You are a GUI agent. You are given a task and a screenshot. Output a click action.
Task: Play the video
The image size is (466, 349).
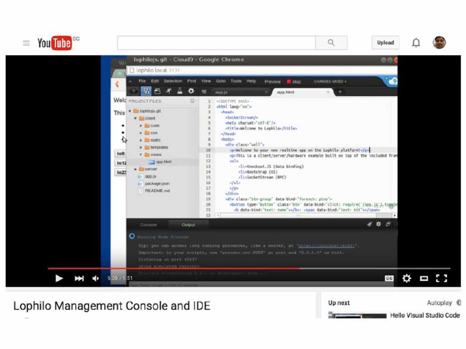point(59,278)
